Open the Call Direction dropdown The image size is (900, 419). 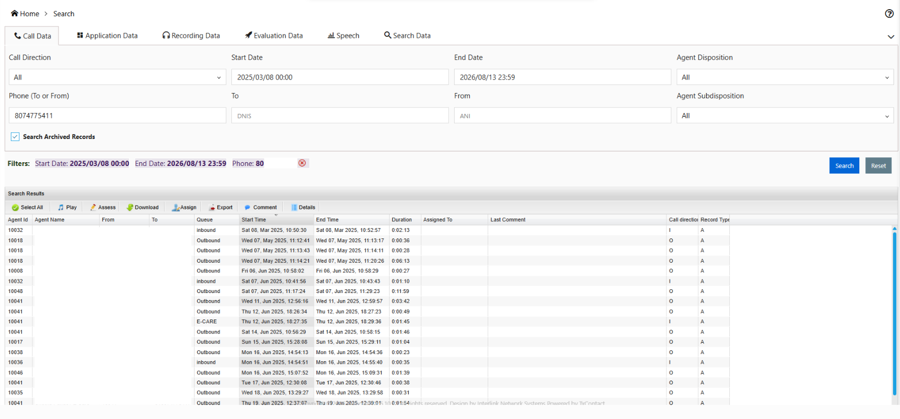click(x=118, y=77)
